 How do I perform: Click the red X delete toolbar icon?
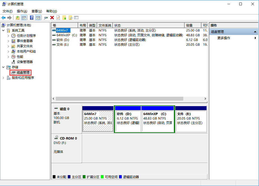52,18
